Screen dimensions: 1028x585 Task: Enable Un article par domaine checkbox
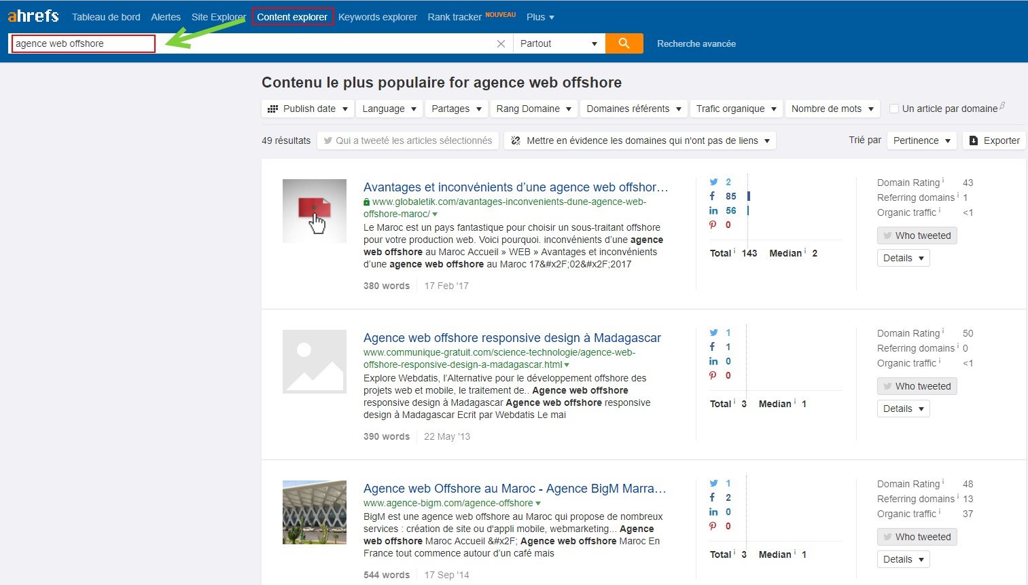(x=894, y=109)
